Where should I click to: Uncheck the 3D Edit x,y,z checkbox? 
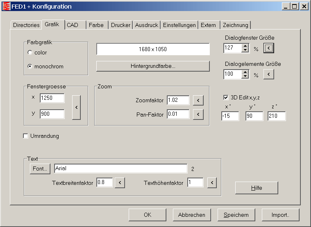226,97
